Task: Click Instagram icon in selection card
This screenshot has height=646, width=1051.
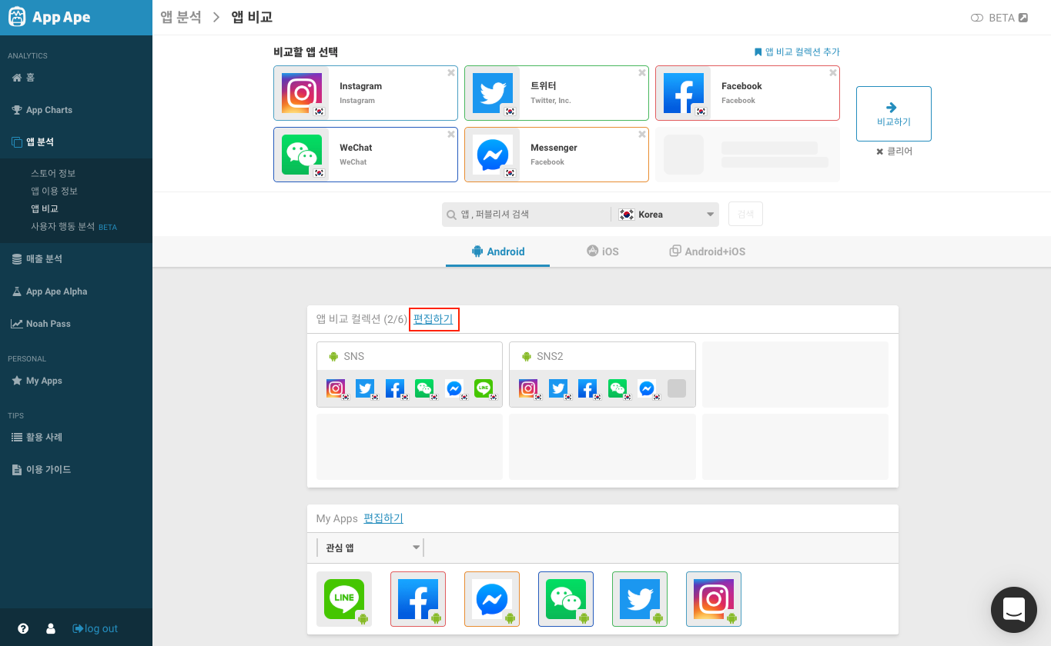Action: click(x=302, y=93)
